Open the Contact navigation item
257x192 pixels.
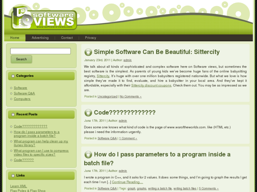pyautogui.click(x=67, y=38)
